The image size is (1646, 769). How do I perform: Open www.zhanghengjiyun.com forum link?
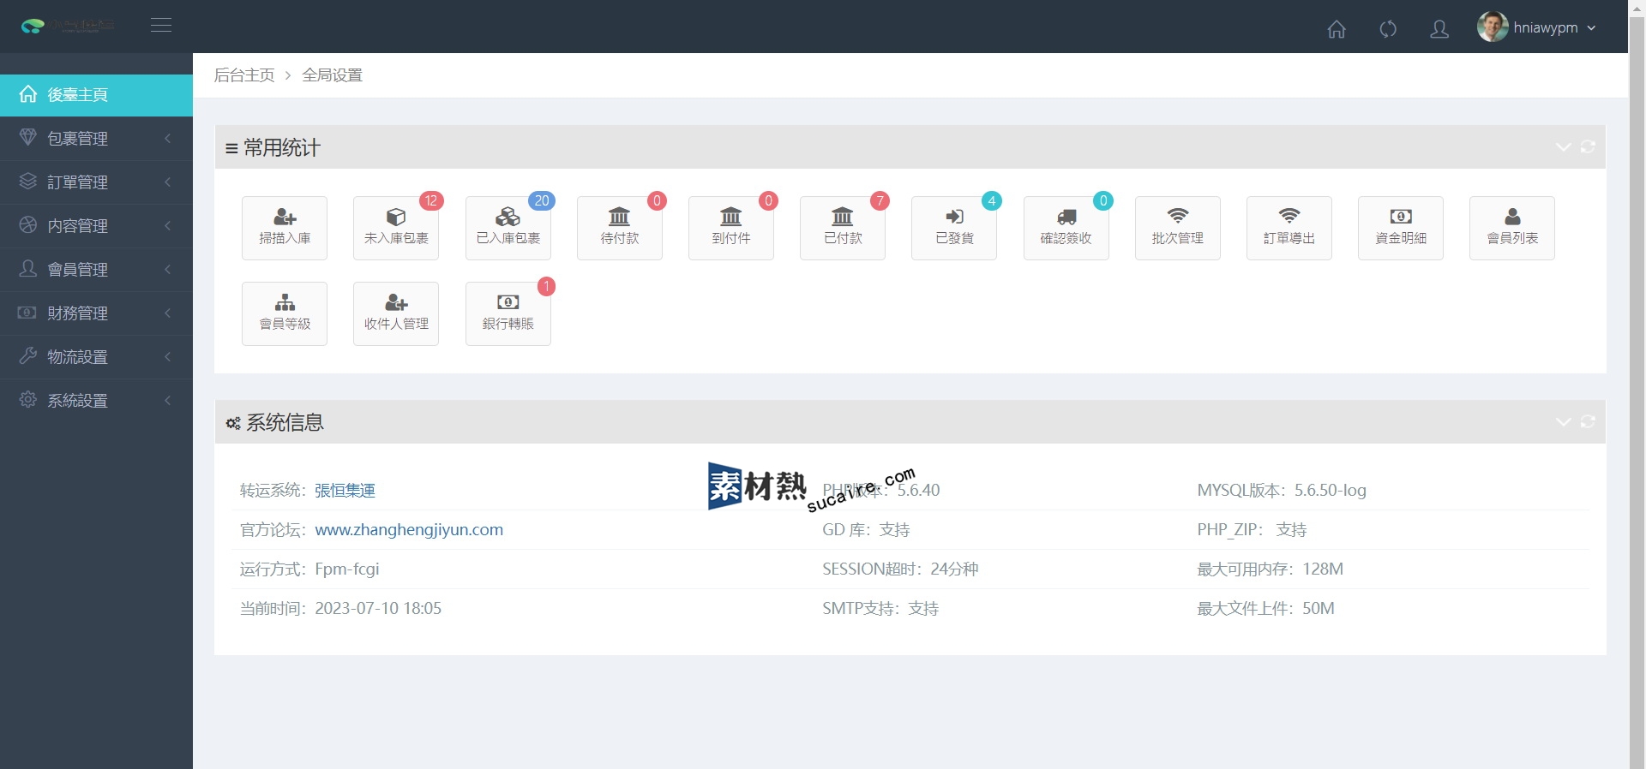tap(409, 530)
